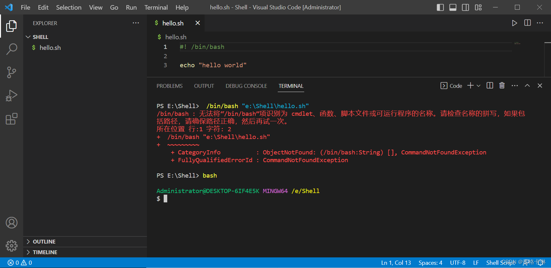The height and width of the screenshot is (268, 551).
Task: Maximize the panel size with chevron up
Action: tap(527, 86)
